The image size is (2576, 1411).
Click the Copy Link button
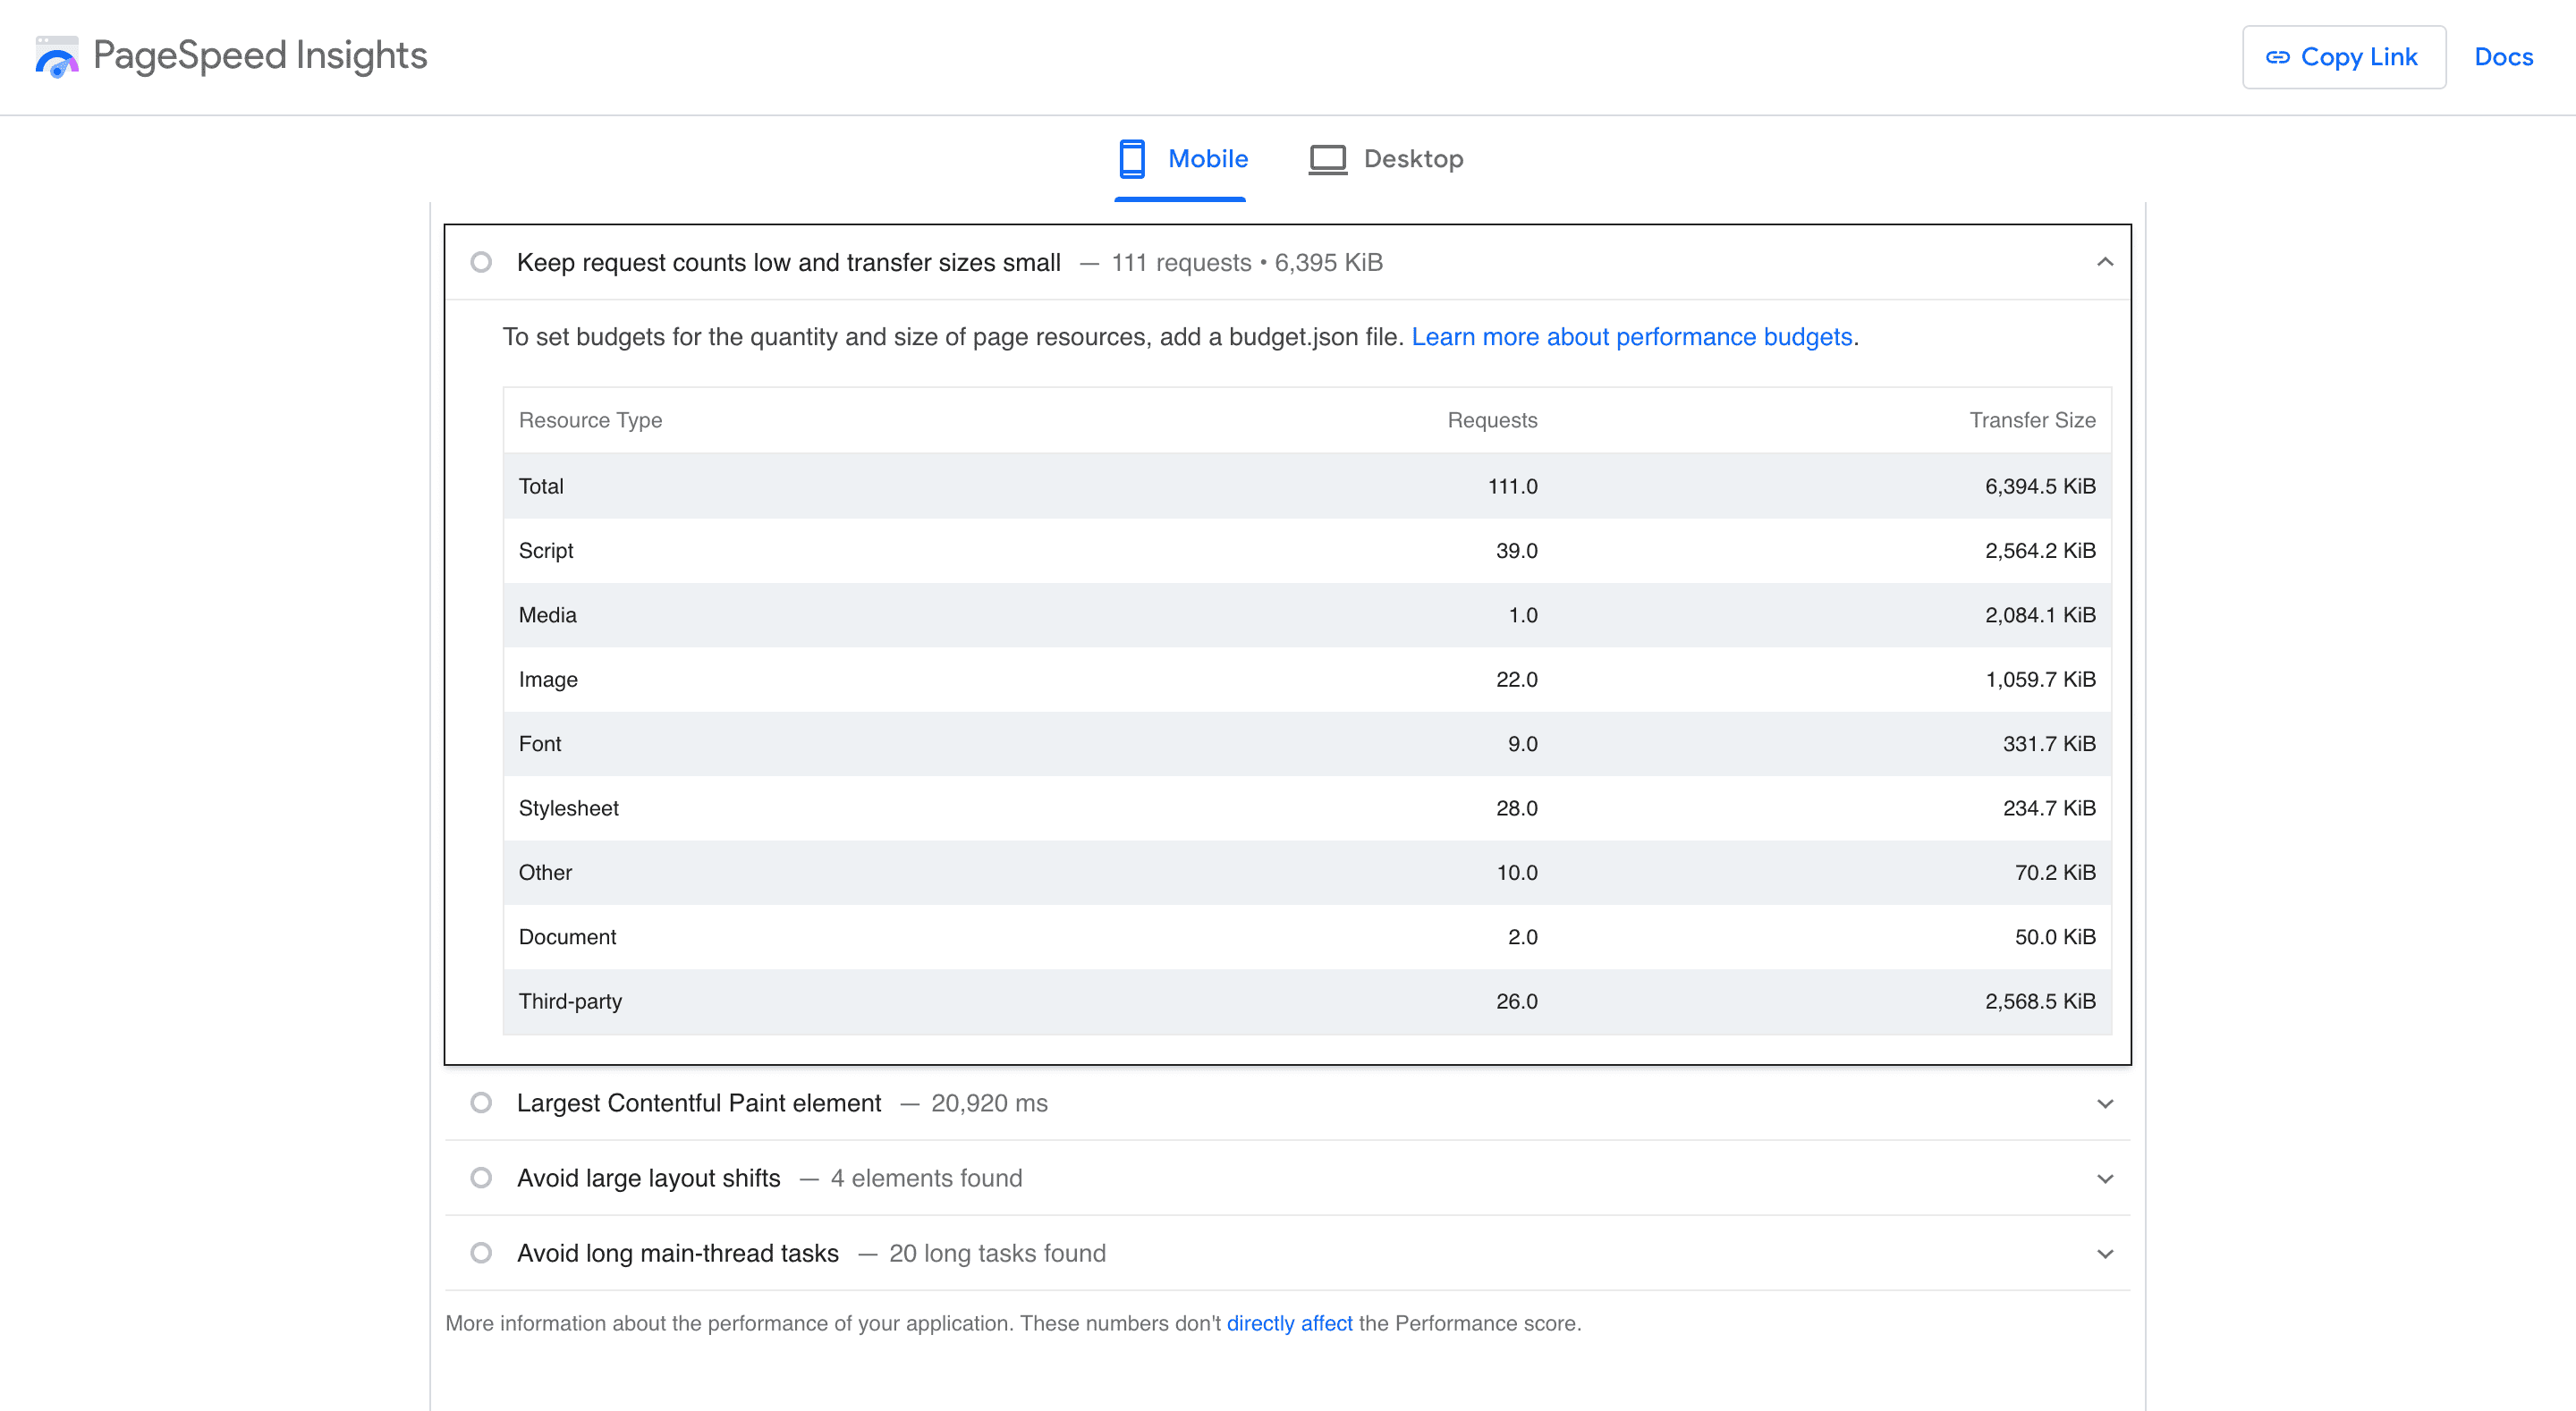[2344, 57]
